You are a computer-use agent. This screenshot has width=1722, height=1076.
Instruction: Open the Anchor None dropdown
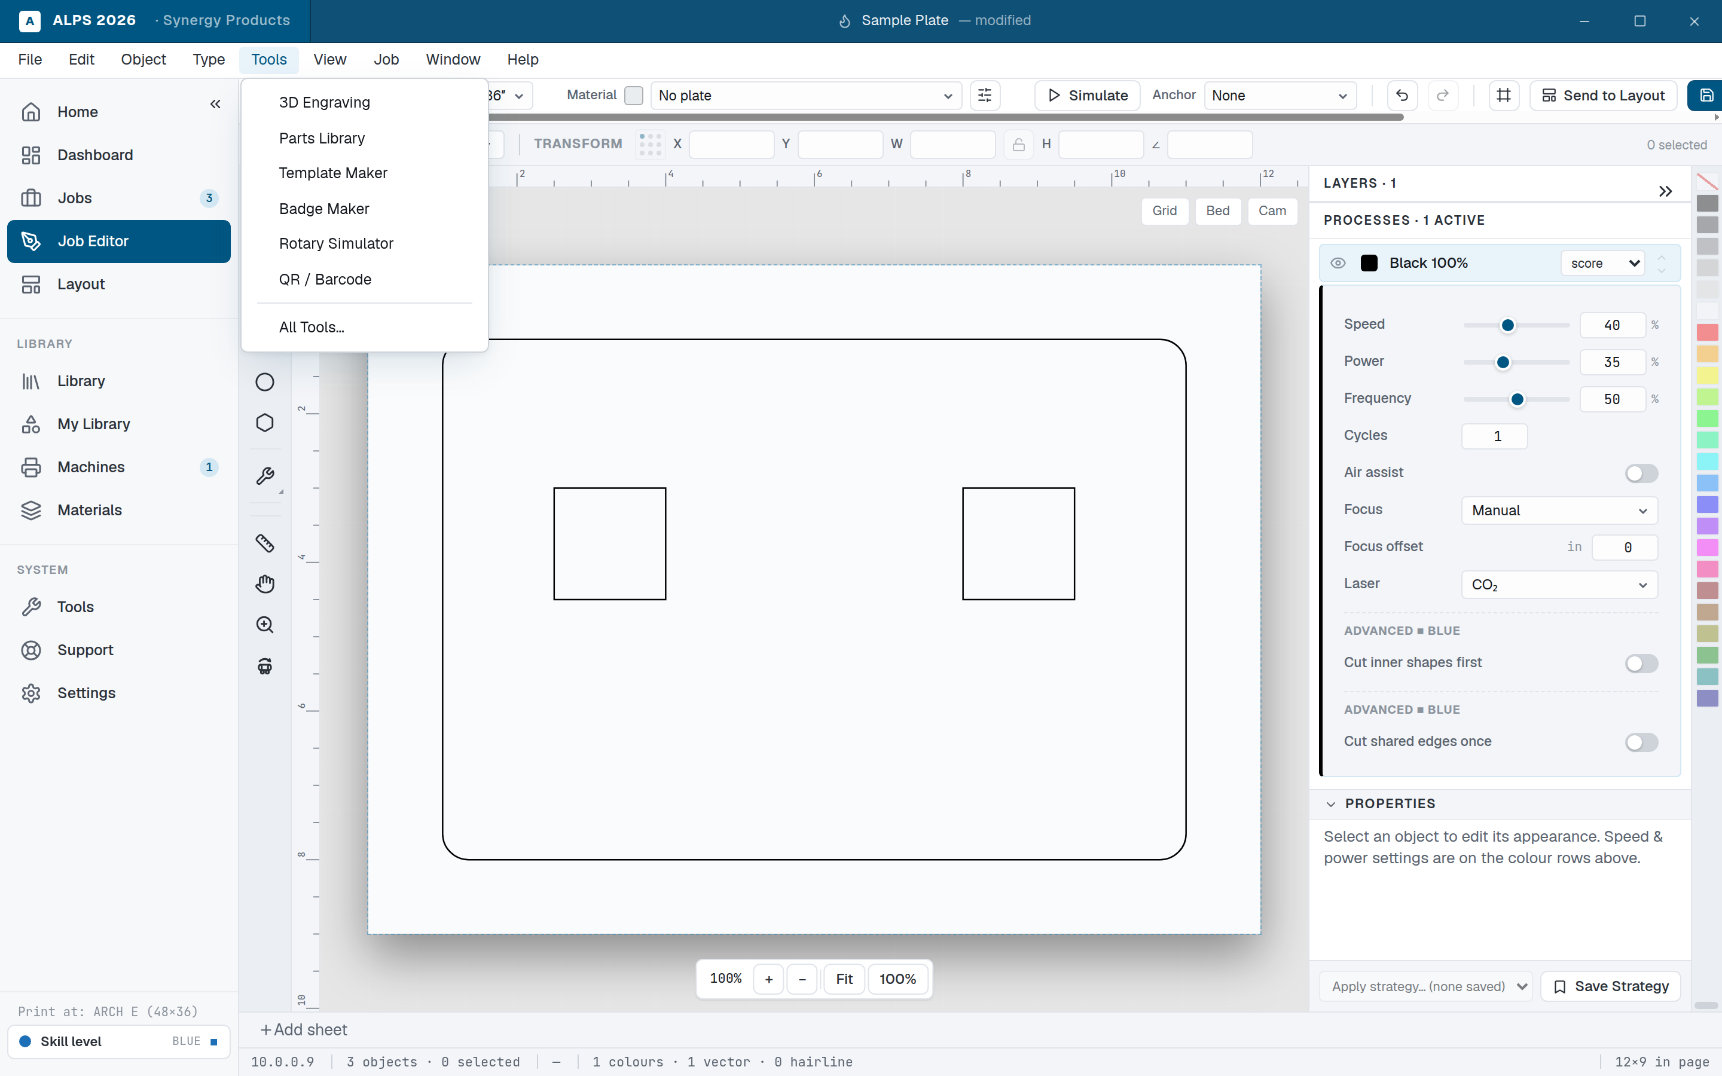click(x=1280, y=96)
